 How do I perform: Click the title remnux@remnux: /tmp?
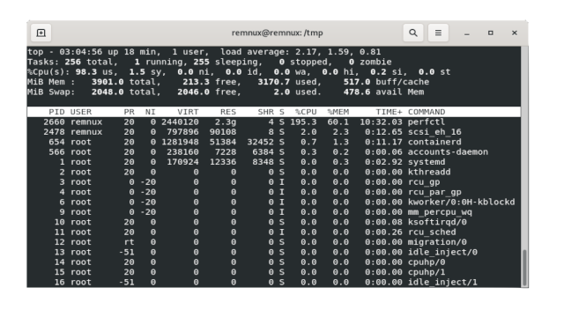point(277,33)
